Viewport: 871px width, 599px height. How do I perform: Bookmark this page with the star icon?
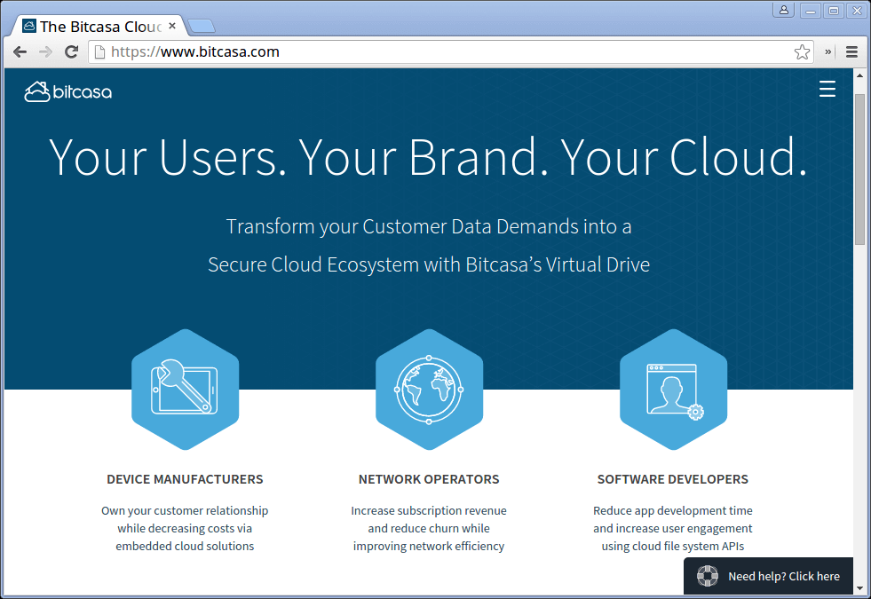pyautogui.click(x=802, y=52)
